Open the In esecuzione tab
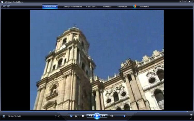 (50, 6)
